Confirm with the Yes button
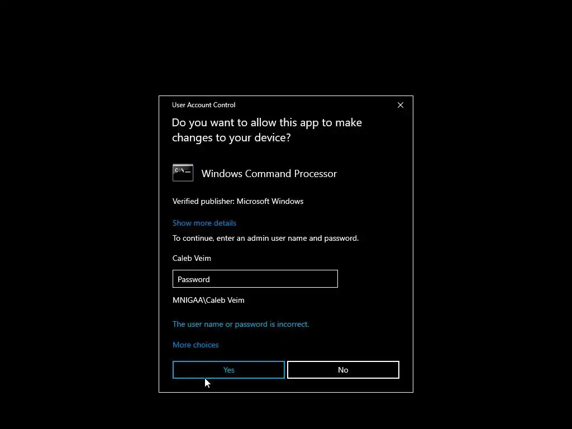Viewport: 572px width, 429px height. [228, 370]
